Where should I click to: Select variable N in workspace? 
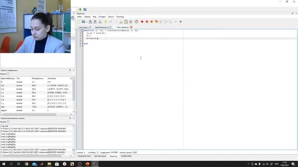(36, 82)
